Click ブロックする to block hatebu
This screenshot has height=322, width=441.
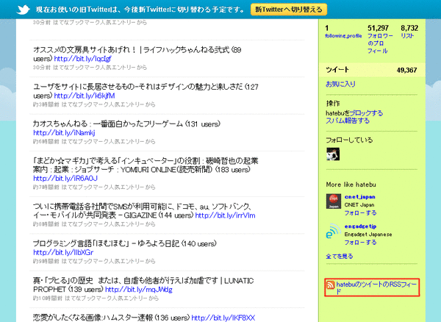pos(367,113)
